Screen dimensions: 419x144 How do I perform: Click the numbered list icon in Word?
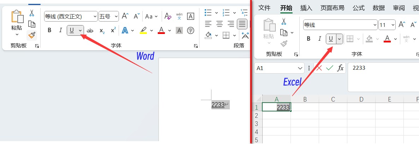[226, 13]
